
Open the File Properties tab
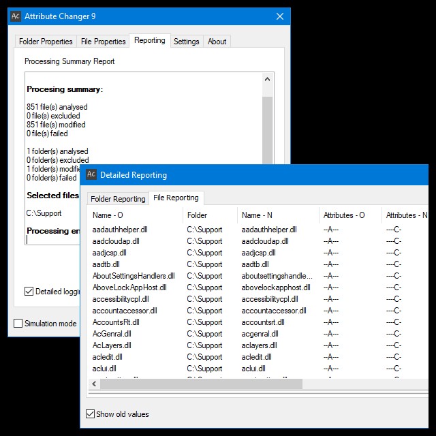click(103, 42)
